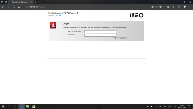Open the favorites hub icon
The width and height of the screenshot is (193, 109).
[x=168, y=7]
